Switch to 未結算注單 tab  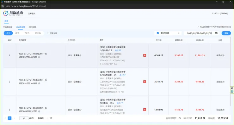coord(8,27)
